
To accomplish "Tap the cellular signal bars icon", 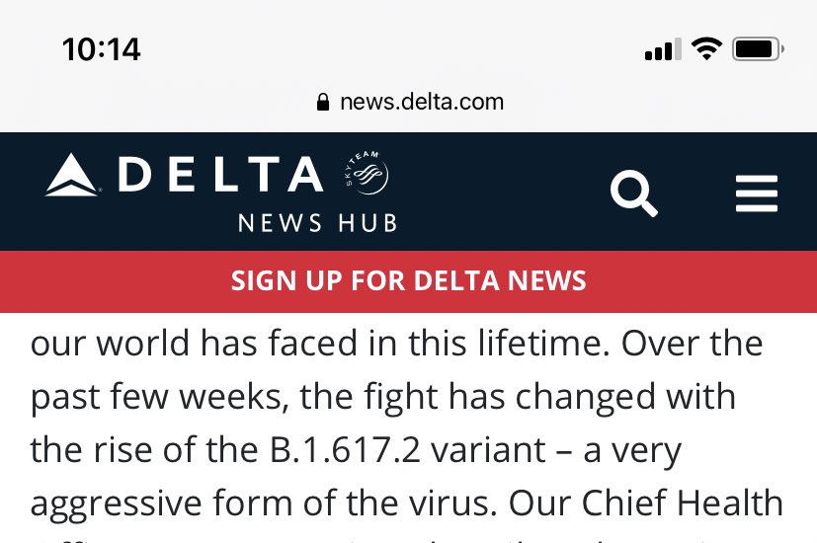I will pos(663,49).
